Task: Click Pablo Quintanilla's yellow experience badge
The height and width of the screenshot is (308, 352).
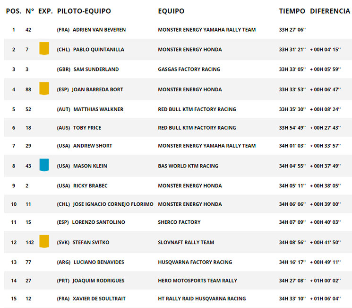Action: click(x=44, y=48)
